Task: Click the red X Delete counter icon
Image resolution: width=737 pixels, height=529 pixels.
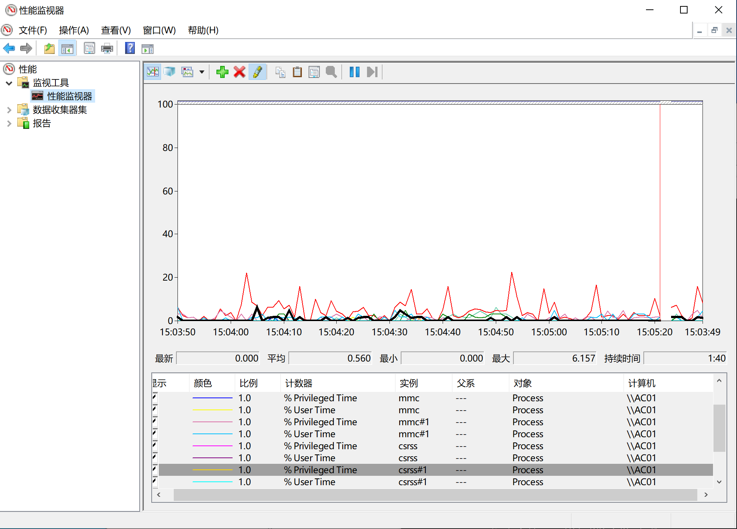Action: point(239,72)
